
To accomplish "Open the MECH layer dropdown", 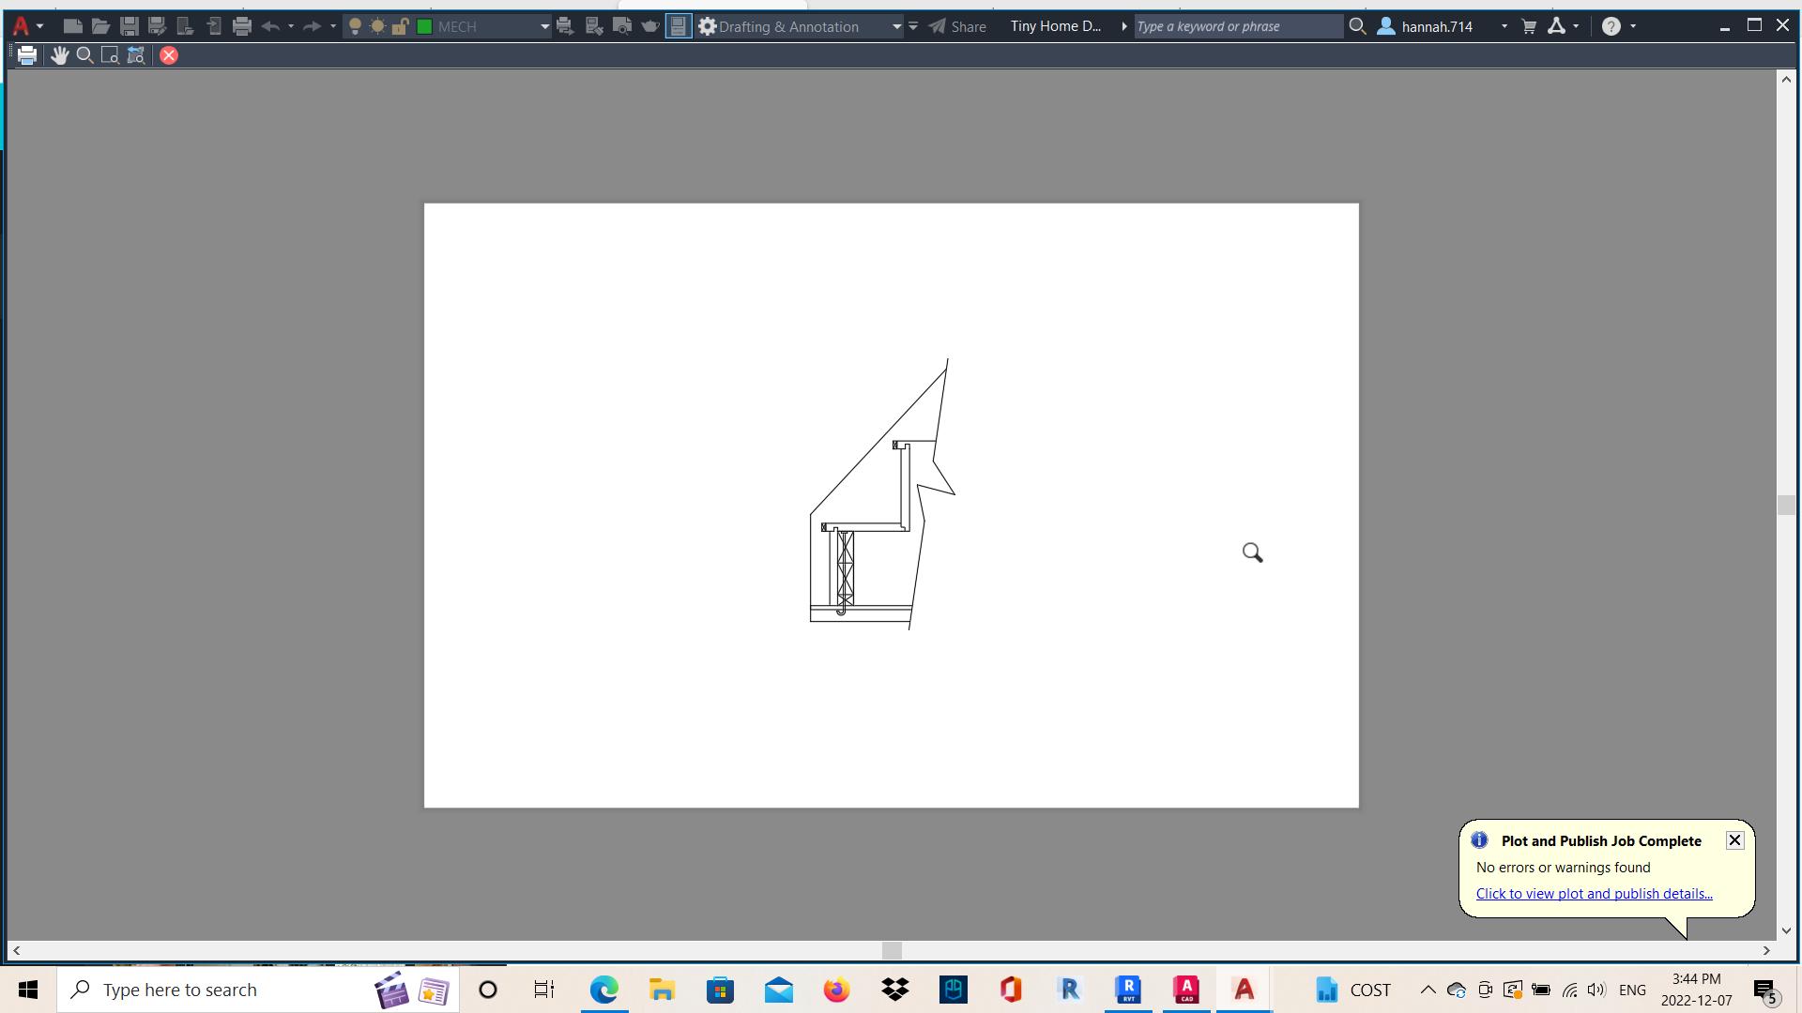I will point(544,26).
